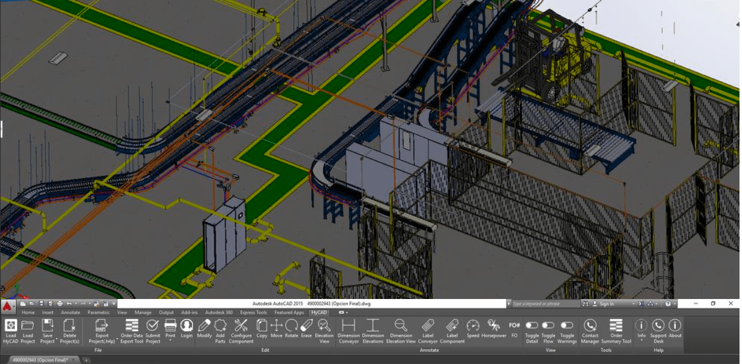Click the Submit Project button
Image resolution: width=742 pixels, height=364 pixels.
pyautogui.click(x=152, y=326)
